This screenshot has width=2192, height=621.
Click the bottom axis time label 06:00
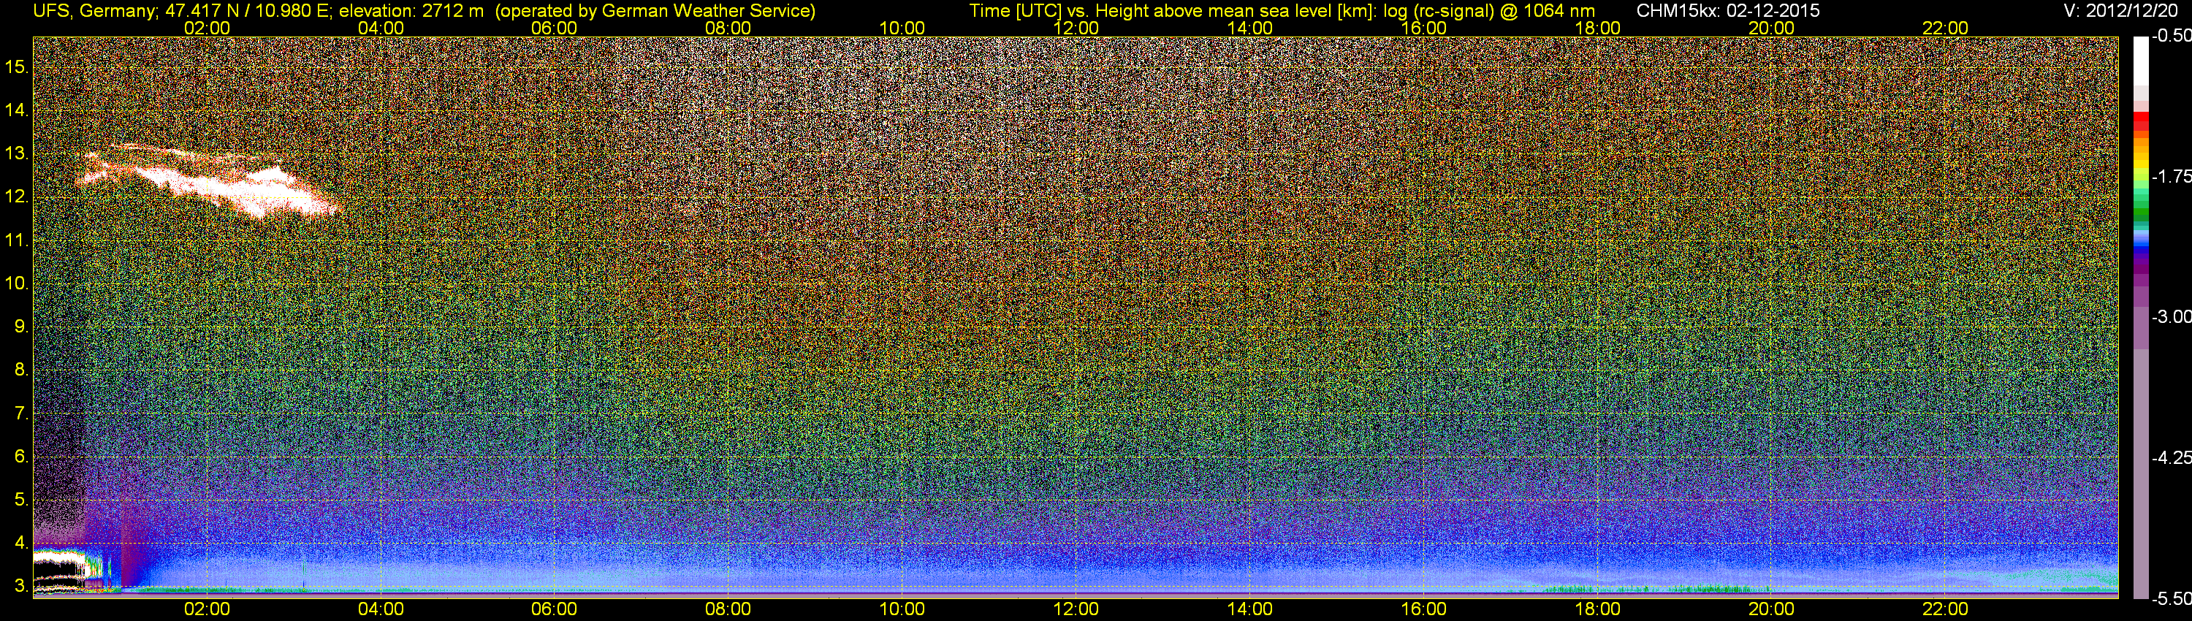coord(554,609)
